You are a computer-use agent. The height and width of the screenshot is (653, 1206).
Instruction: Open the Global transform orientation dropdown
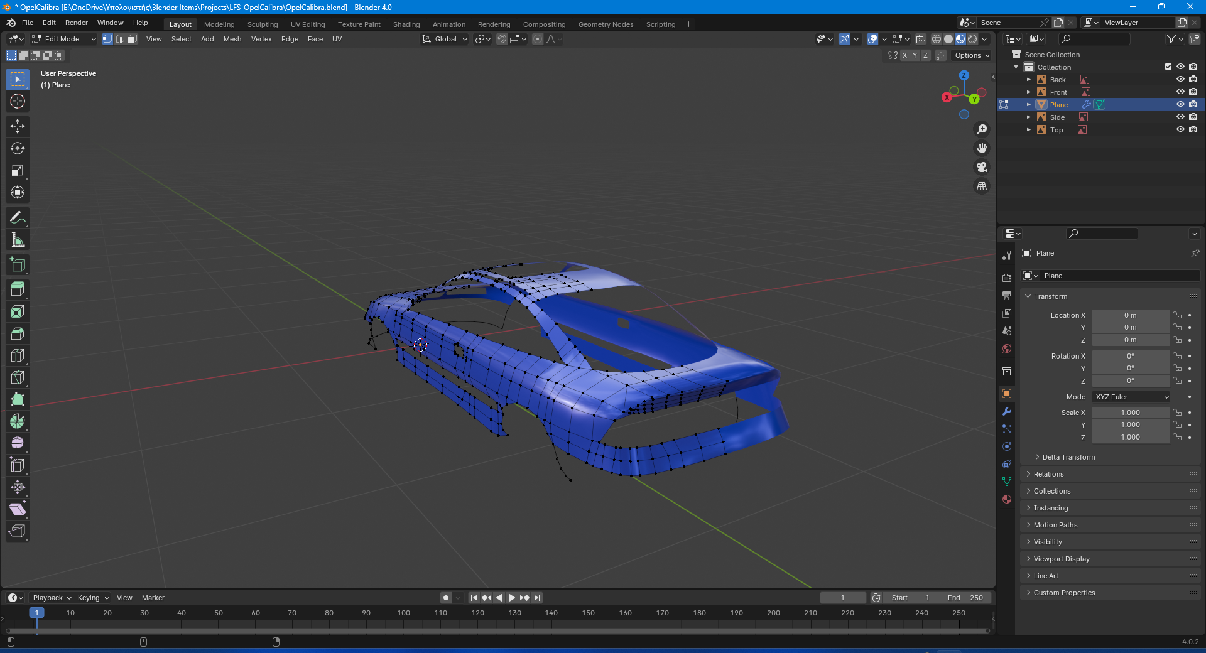(445, 39)
